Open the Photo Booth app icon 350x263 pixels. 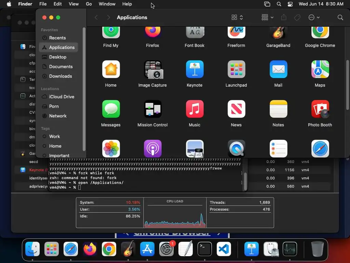(320, 109)
